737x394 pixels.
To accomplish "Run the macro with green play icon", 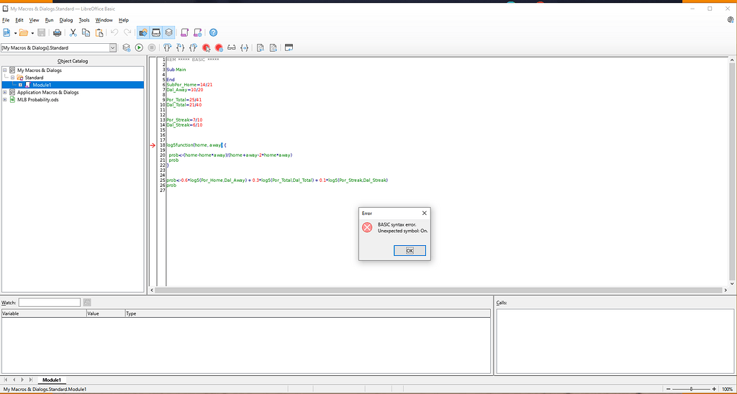I will click(x=139, y=47).
